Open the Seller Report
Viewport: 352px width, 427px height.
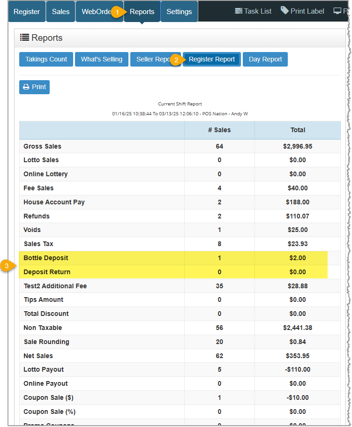[x=156, y=59]
